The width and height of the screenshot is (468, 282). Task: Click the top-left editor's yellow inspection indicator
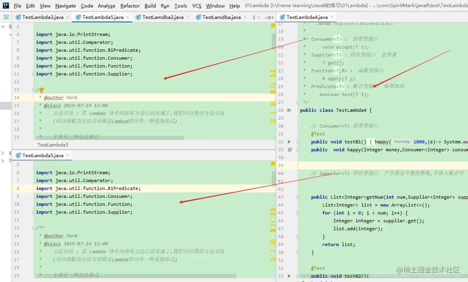[273, 26]
